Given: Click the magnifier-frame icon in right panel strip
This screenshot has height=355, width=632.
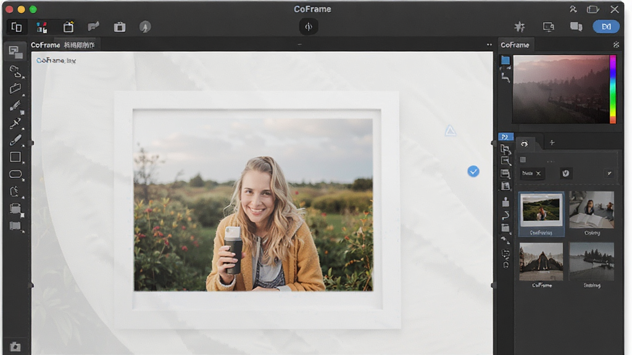Looking at the screenshot, I should 505,161.
